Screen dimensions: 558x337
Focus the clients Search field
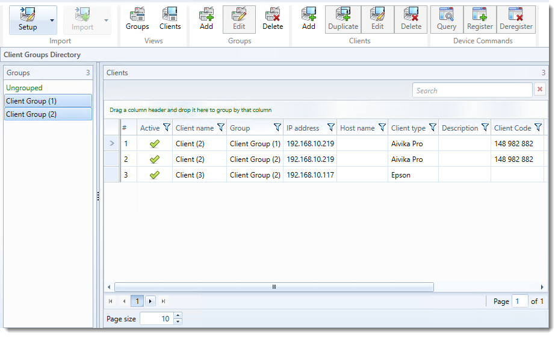tap(473, 90)
